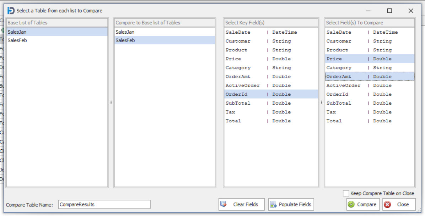The width and height of the screenshot is (425, 216).
Task: Select SalesFeb in Base List of Tables
Action: (17, 40)
